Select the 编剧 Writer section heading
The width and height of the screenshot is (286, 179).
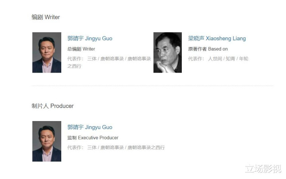pos(46,17)
